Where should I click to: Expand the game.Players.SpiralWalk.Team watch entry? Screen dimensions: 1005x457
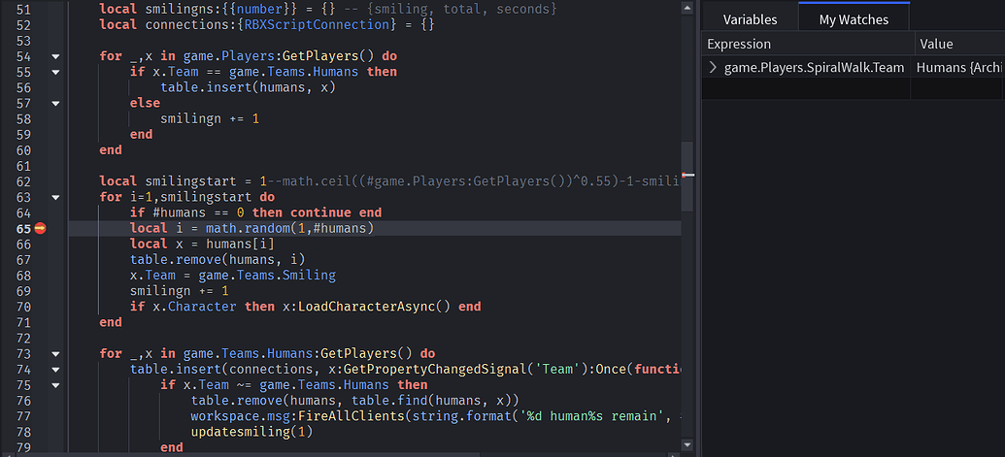713,67
